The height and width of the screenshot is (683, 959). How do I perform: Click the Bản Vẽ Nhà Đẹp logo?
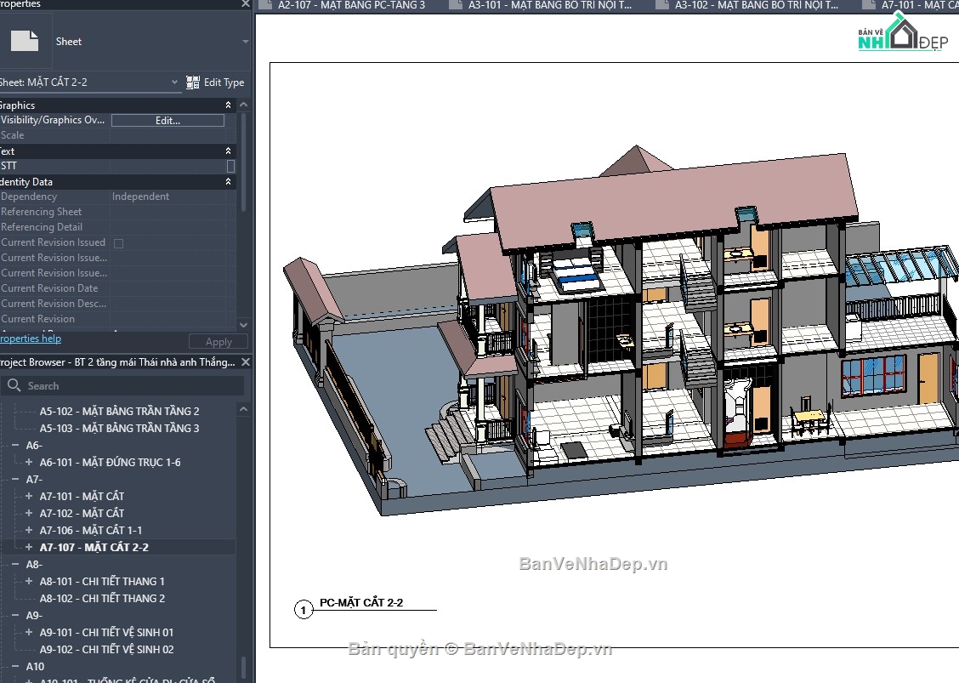coord(903,34)
